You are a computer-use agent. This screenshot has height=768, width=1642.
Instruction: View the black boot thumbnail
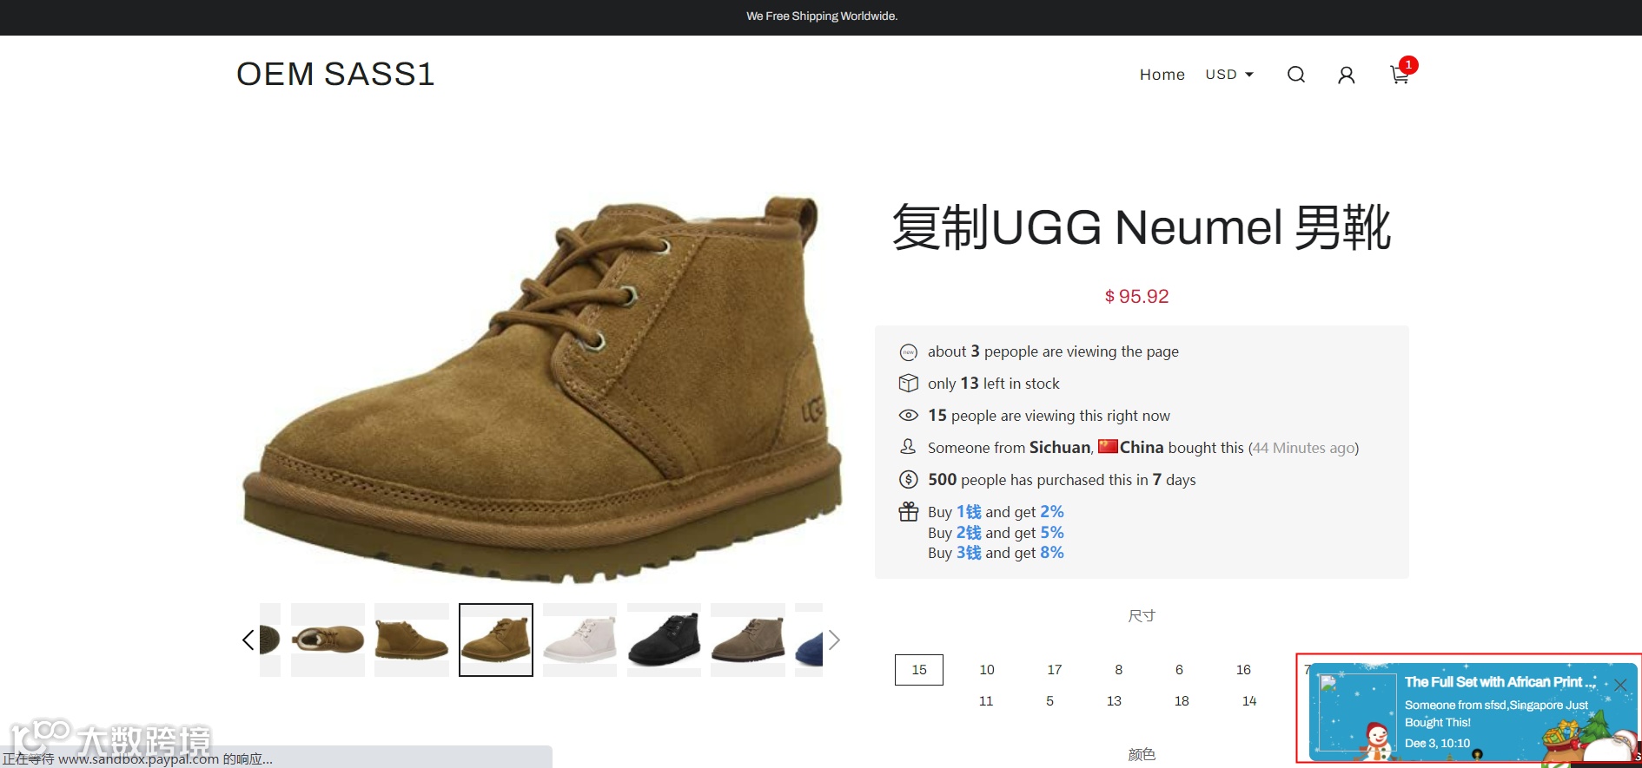(664, 640)
